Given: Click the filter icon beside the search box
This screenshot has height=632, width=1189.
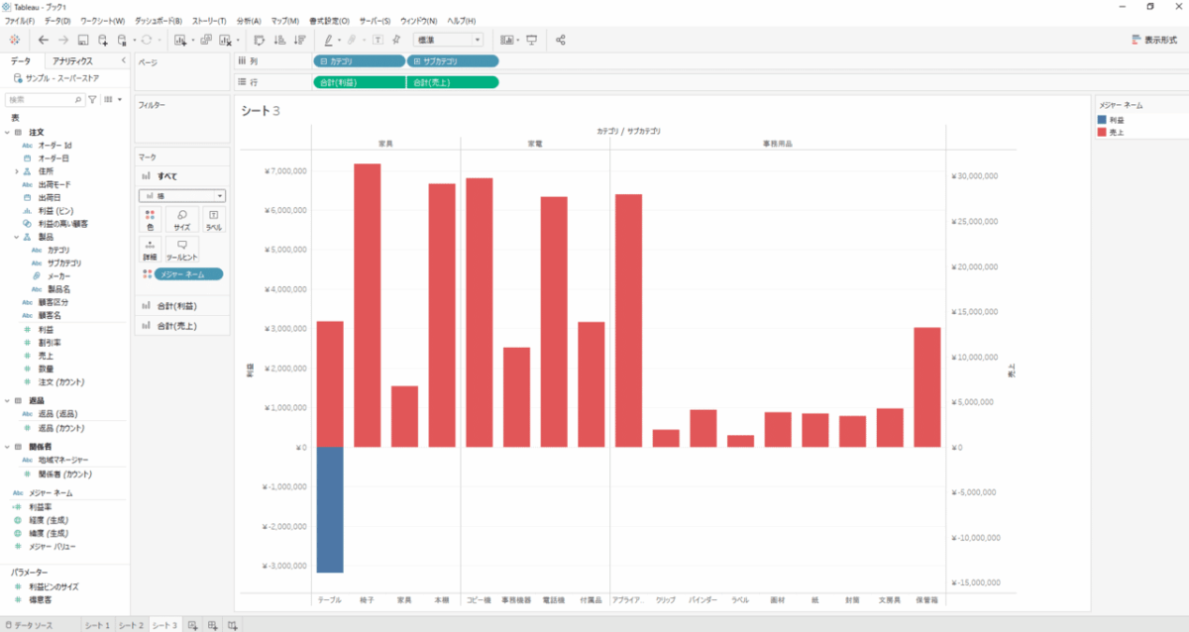Looking at the screenshot, I should click(93, 99).
